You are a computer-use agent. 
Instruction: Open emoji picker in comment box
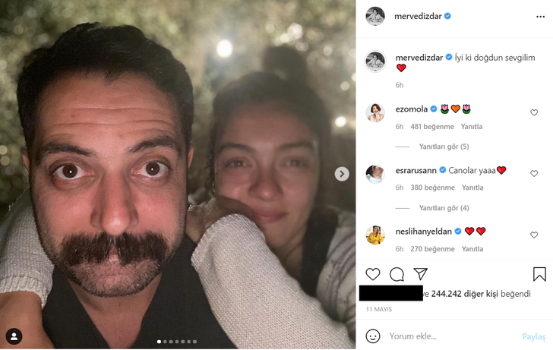click(373, 336)
